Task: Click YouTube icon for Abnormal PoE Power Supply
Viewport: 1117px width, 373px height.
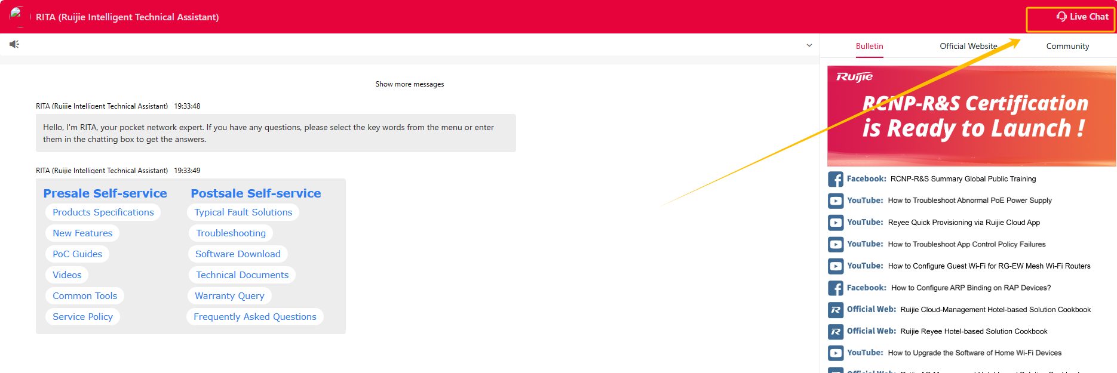Action: pos(836,201)
